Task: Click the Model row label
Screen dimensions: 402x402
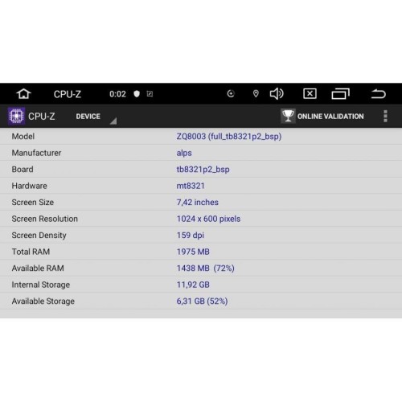Action: tap(23, 137)
